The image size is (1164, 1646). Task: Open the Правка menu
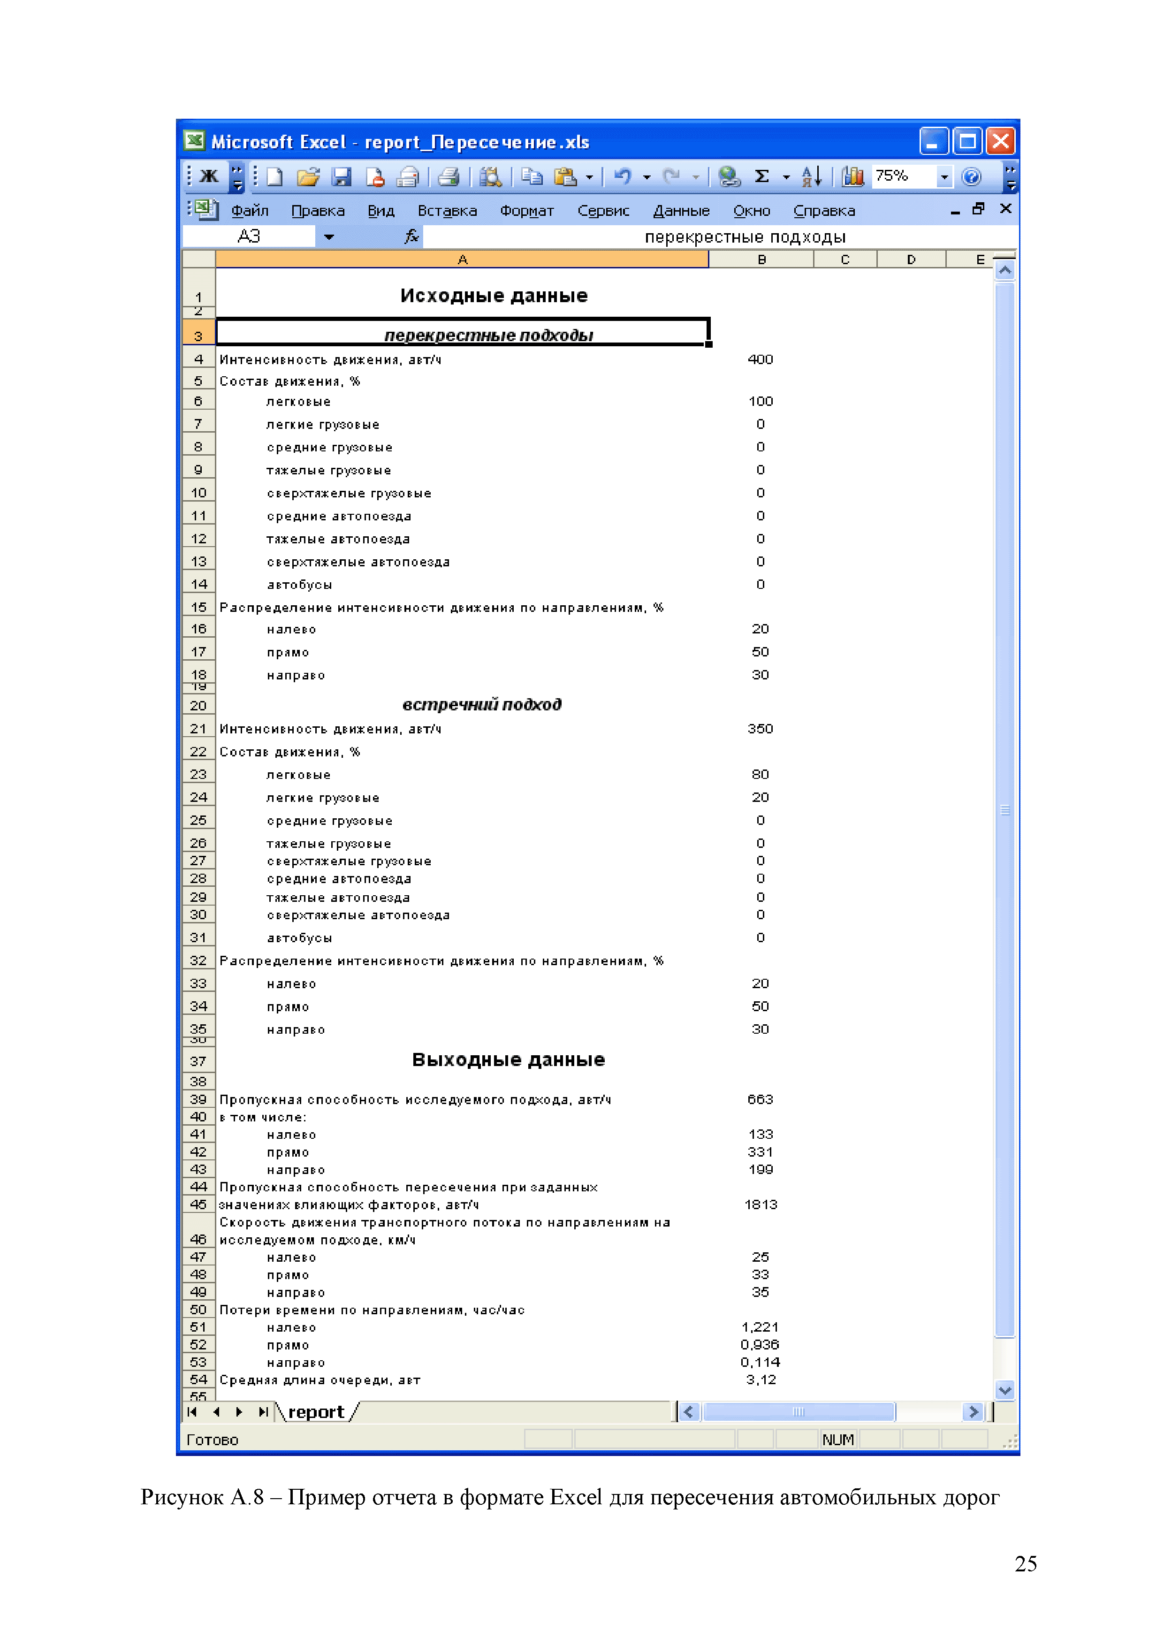pos(318,211)
